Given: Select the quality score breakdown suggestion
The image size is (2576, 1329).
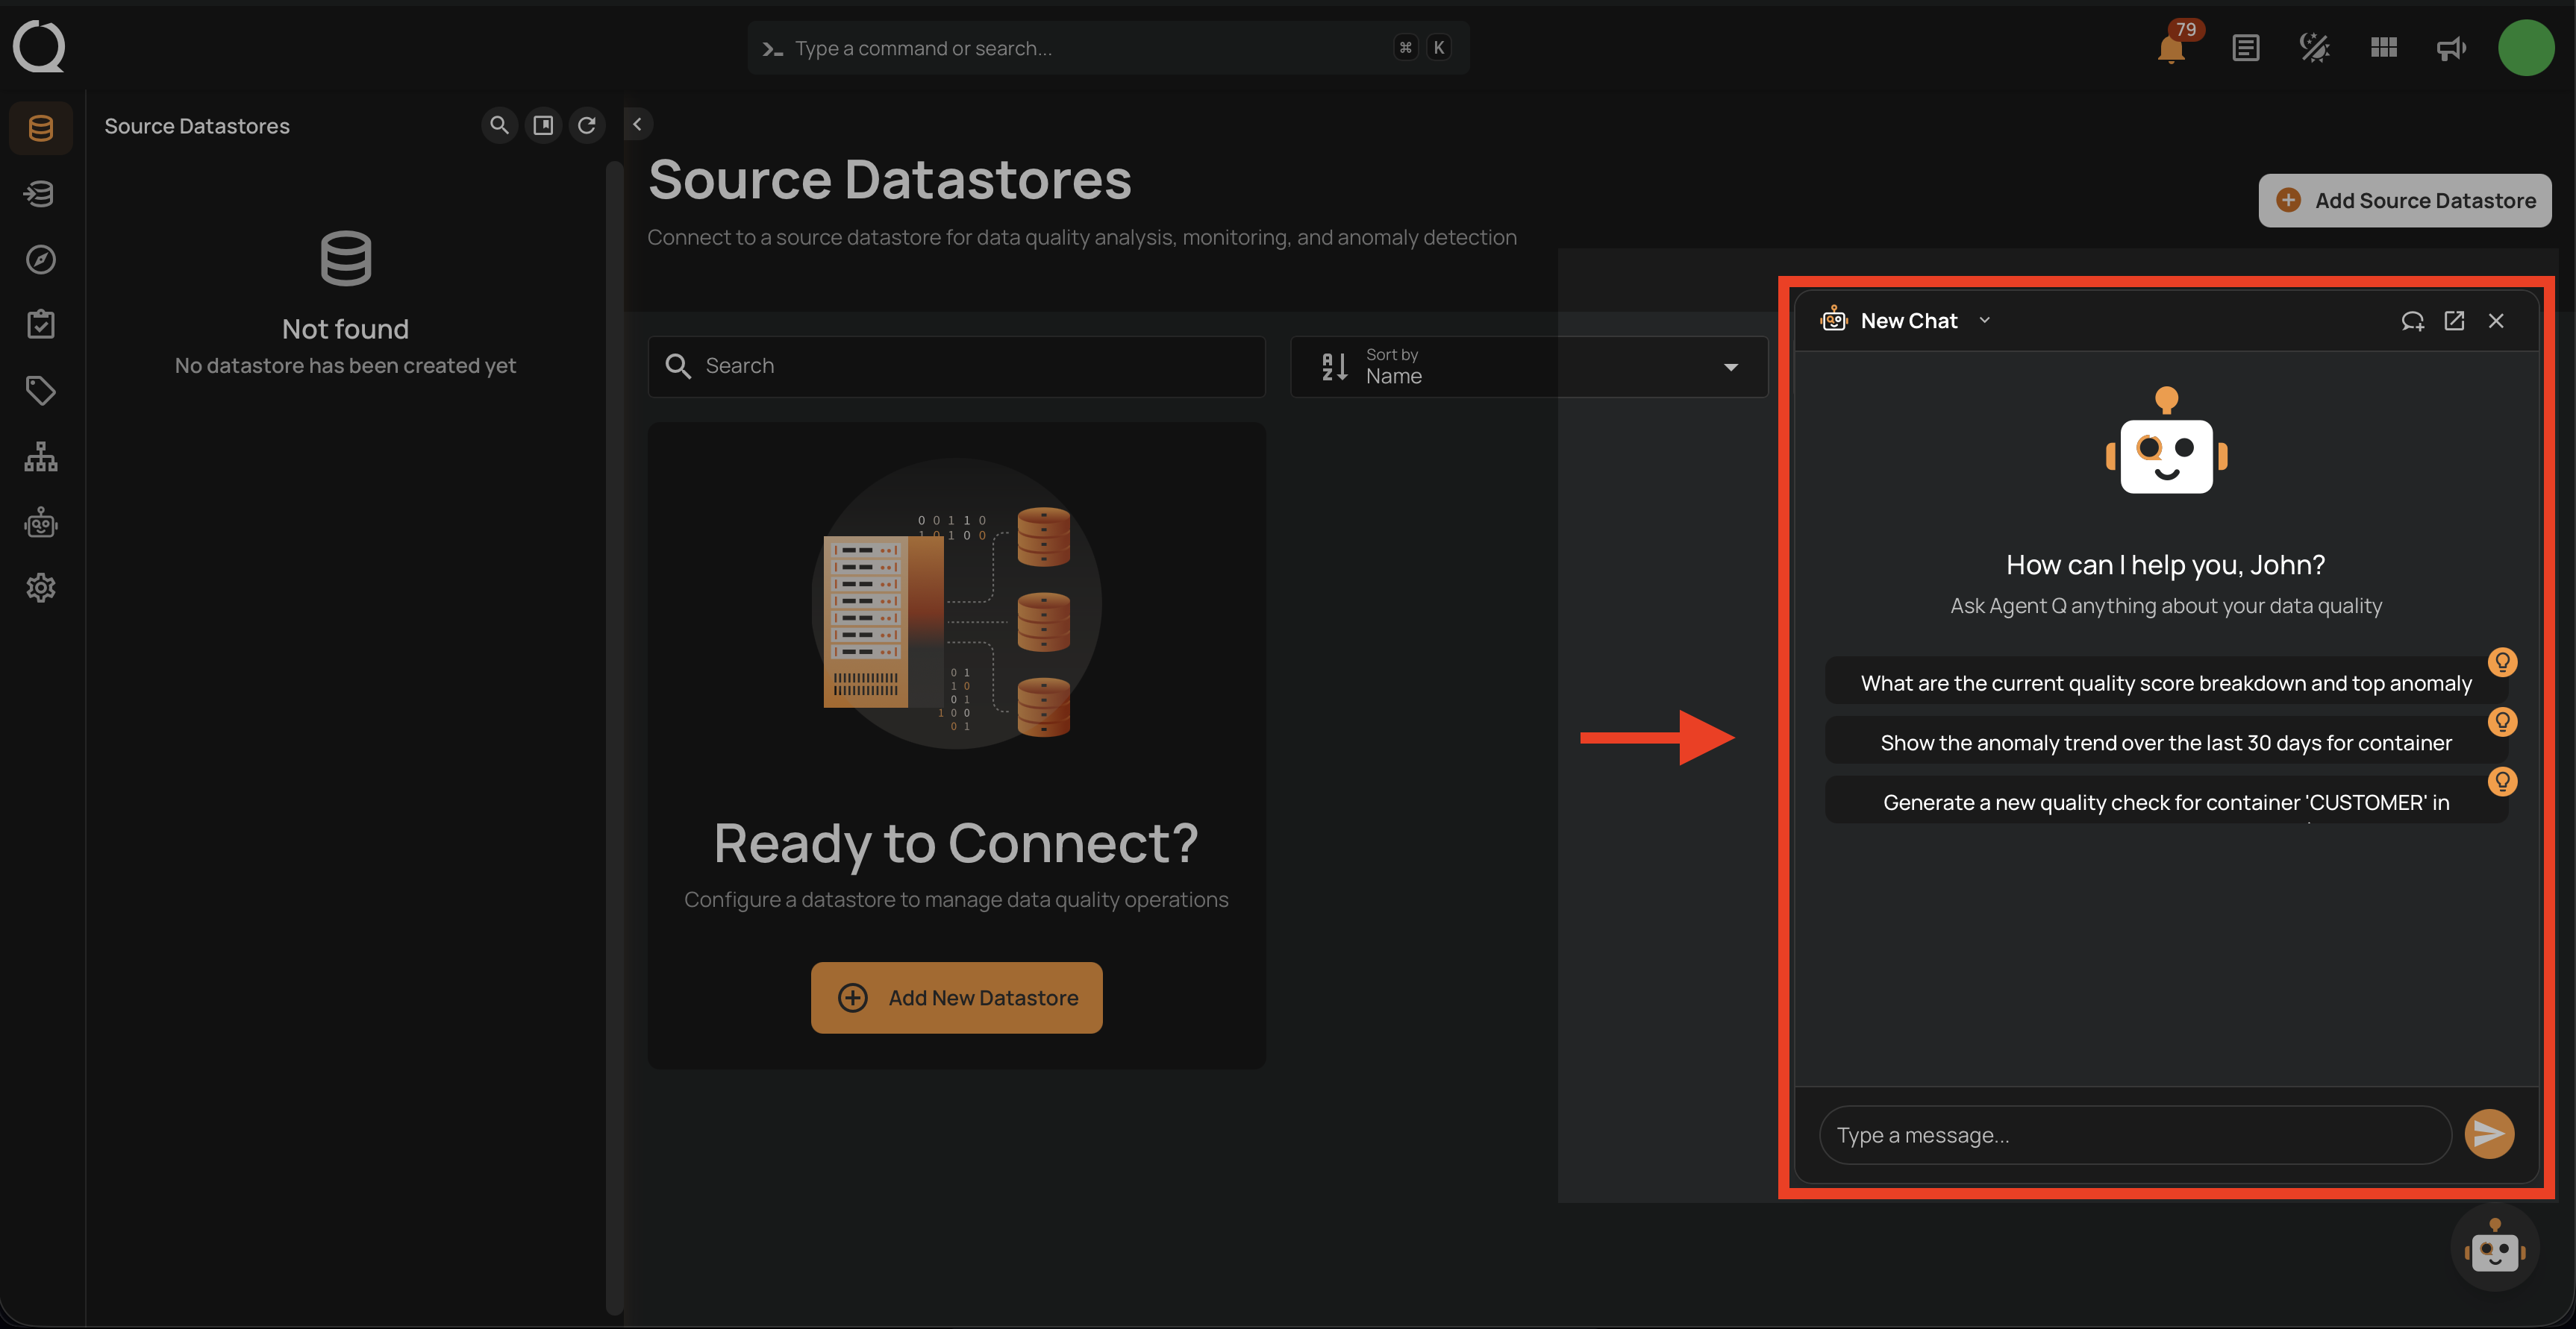Looking at the screenshot, I should (x=2165, y=682).
